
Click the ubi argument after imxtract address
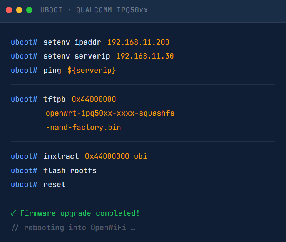[140, 156]
